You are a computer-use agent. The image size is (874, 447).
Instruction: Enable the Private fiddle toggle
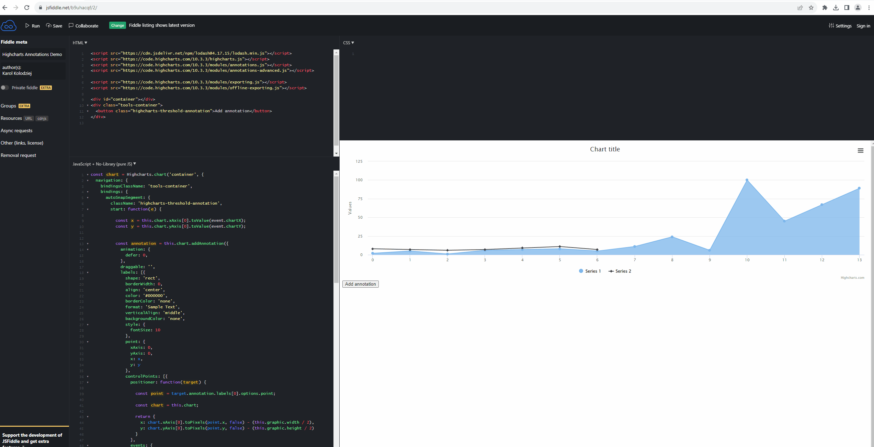[x=5, y=88]
